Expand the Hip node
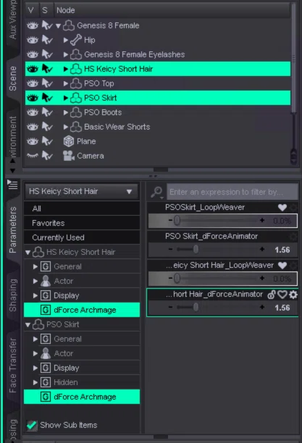This screenshot has width=302, height=443. click(x=66, y=40)
